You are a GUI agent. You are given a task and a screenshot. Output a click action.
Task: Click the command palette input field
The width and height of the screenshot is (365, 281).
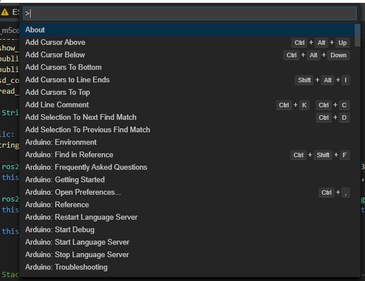190,13
